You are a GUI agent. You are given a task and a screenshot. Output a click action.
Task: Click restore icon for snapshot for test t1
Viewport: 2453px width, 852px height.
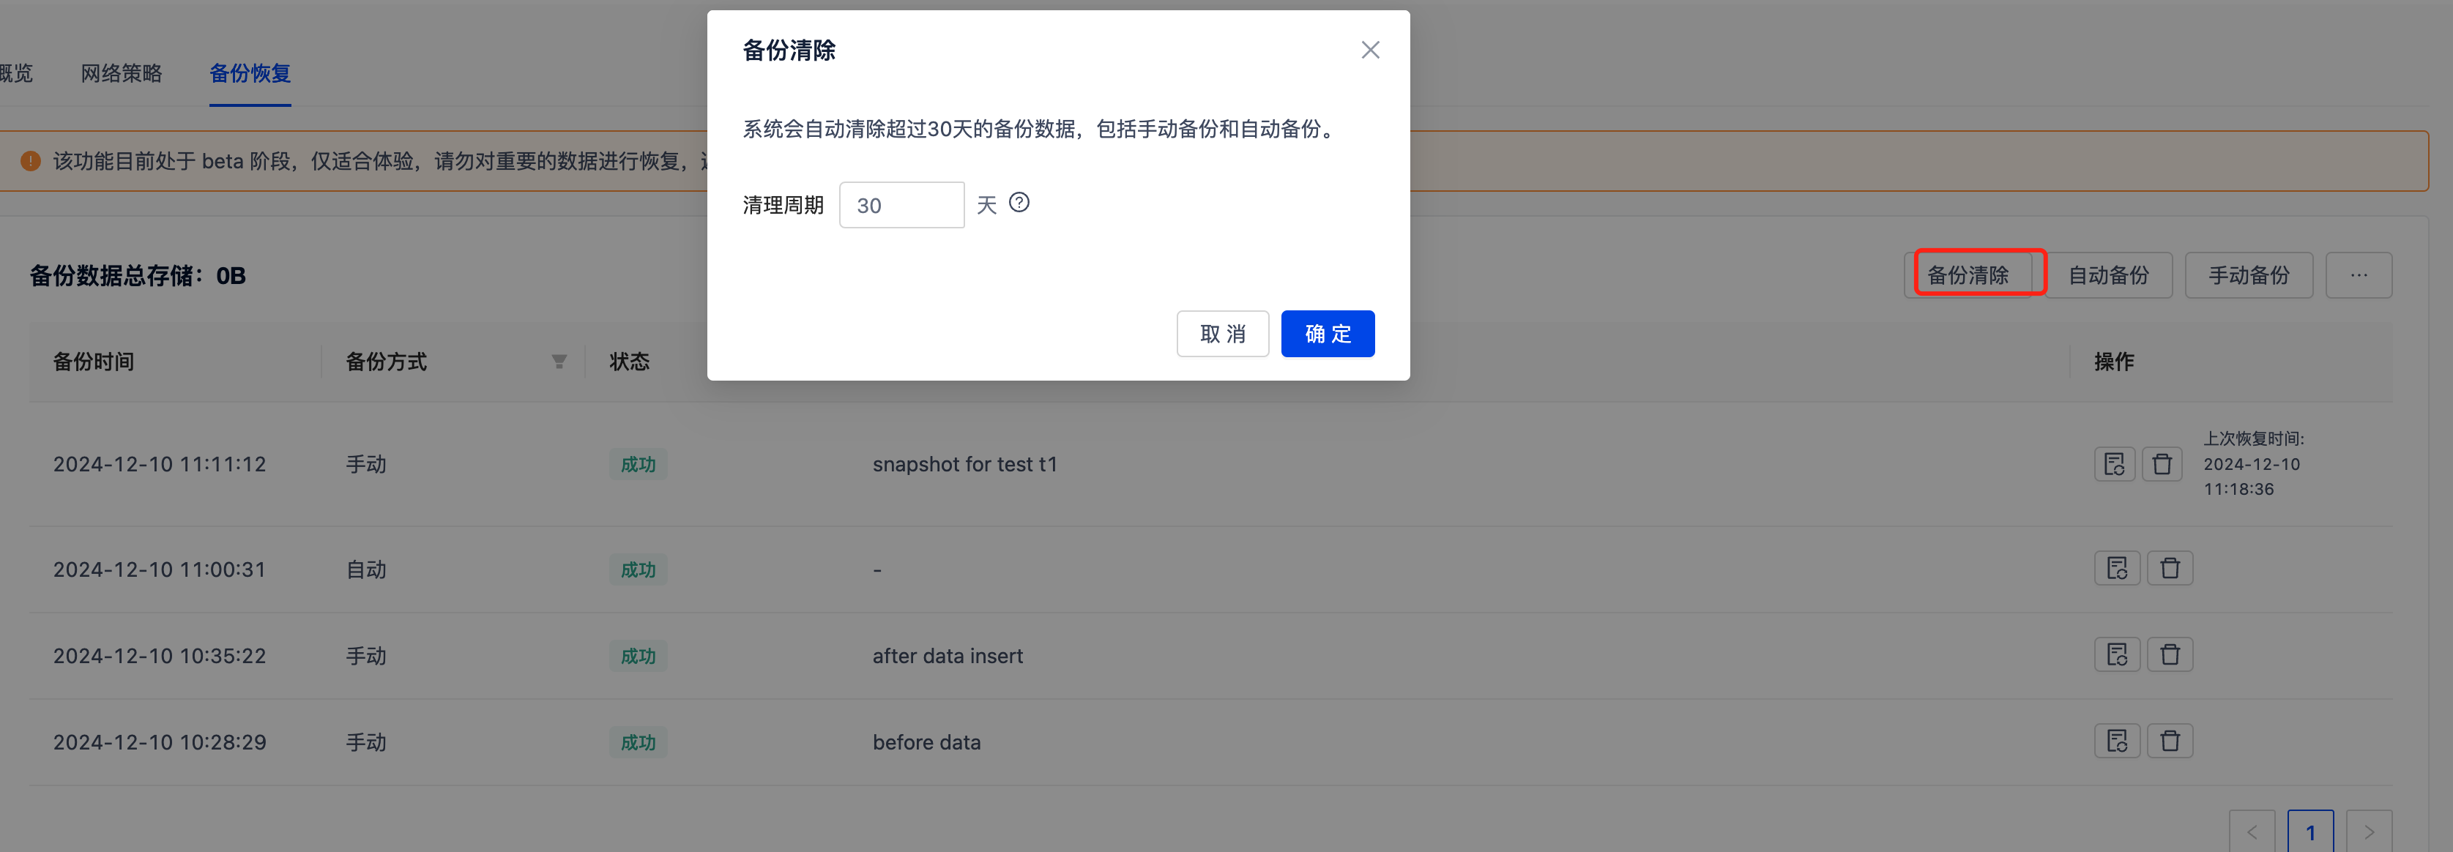[x=2114, y=463]
